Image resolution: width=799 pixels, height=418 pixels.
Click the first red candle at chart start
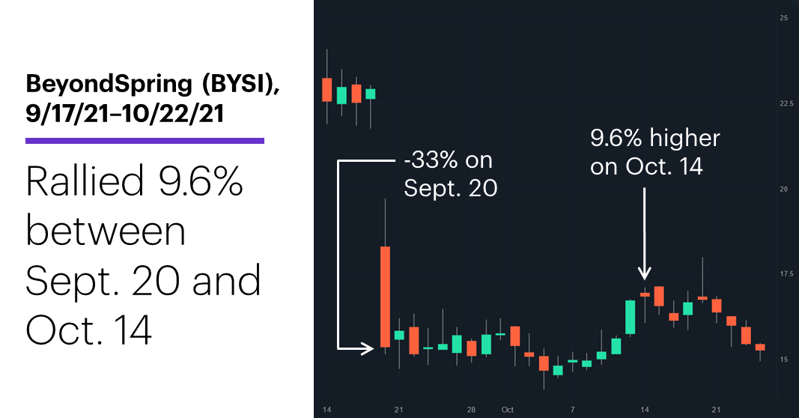(327, 89)
